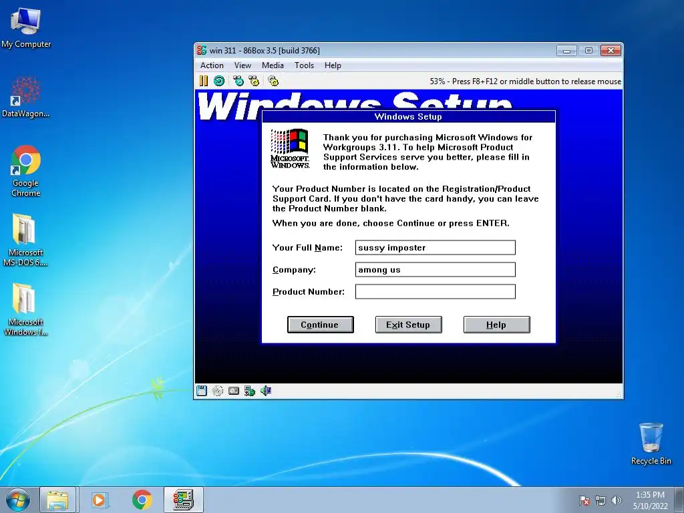Open the Help menu in 86Box
This screenshot has height=513, width=684.
tap(333, 65)
